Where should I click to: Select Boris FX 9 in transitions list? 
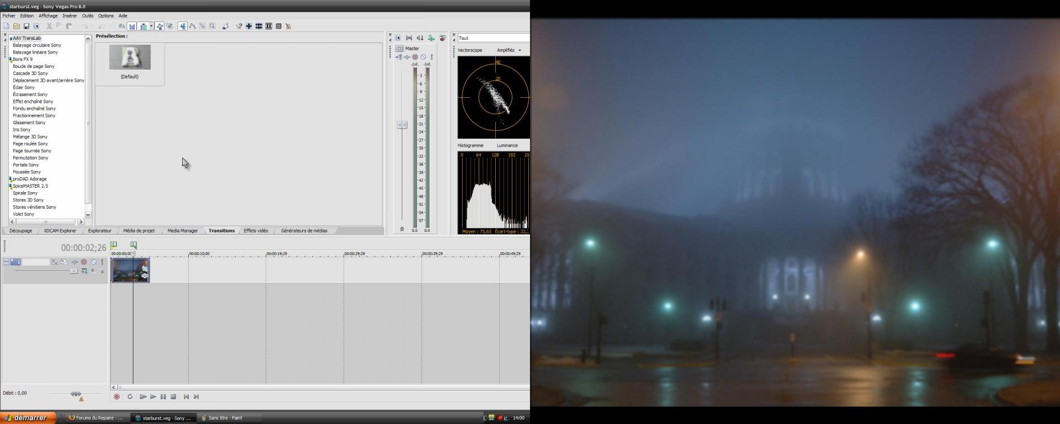coord(23,59)
